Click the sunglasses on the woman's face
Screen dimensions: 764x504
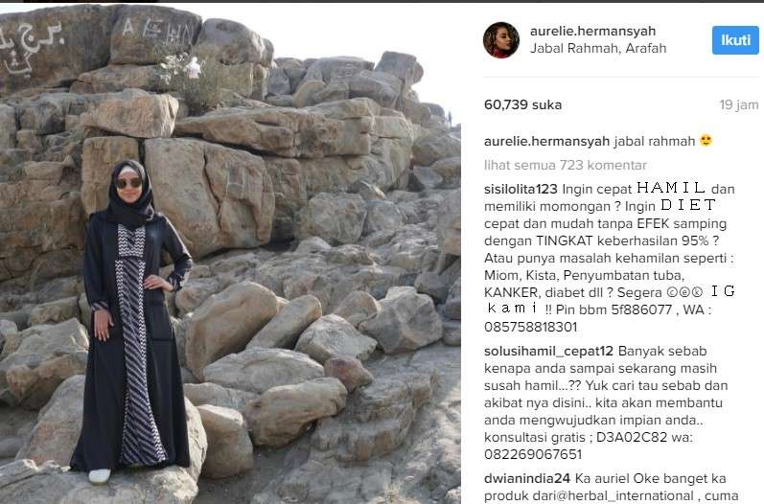click(129, 183)
